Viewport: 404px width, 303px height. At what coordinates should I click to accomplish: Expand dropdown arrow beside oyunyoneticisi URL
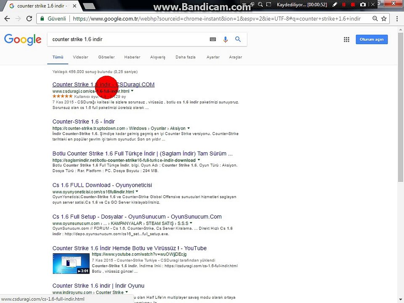[137, 191]
